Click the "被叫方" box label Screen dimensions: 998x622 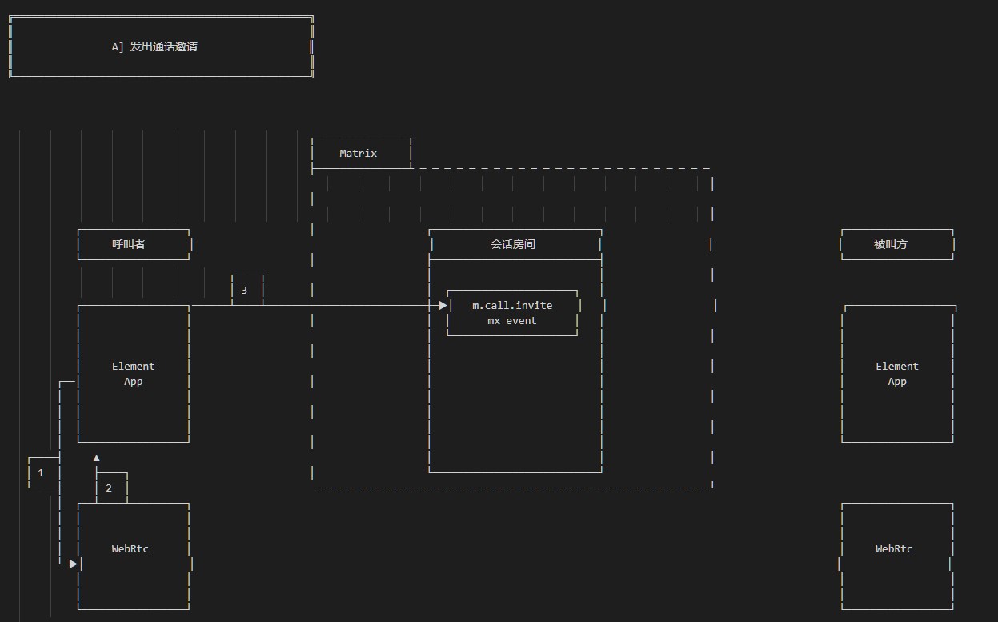coord(891,244)
